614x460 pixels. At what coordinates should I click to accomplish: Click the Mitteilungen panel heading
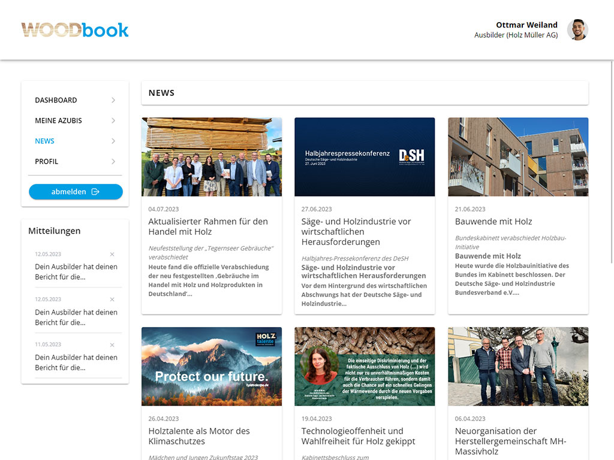[x=54, y=231]
